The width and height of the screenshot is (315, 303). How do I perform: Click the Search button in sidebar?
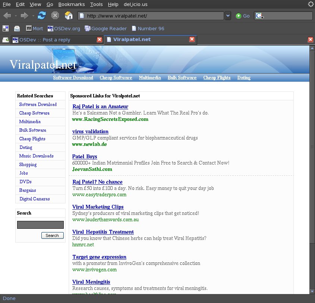(x=53, y=235)
